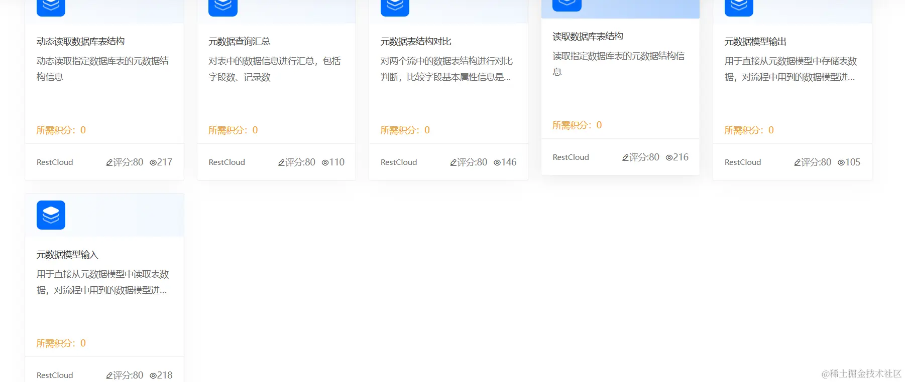Click the layers icon above 元数据表结构对比
This screenshot has width=905, height=382.
[x=395, y=8]
